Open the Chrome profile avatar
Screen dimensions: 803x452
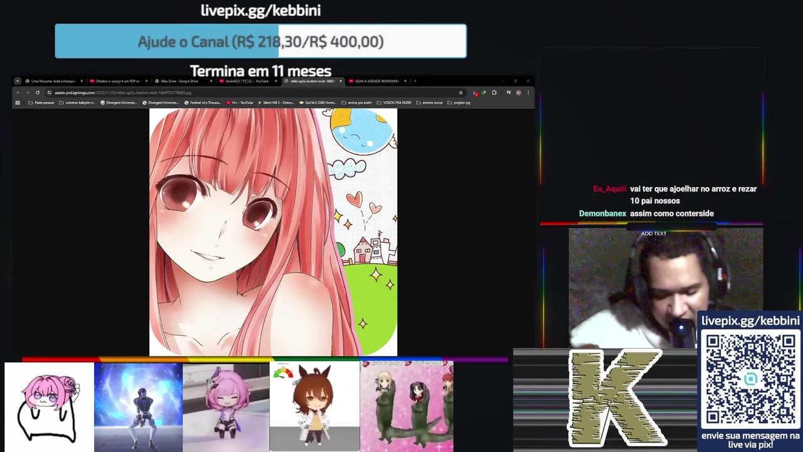pyautogui.click(x=518, y=92)
